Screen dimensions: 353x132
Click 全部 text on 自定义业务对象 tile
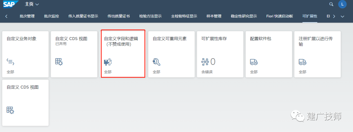click(x=10, y=72)
